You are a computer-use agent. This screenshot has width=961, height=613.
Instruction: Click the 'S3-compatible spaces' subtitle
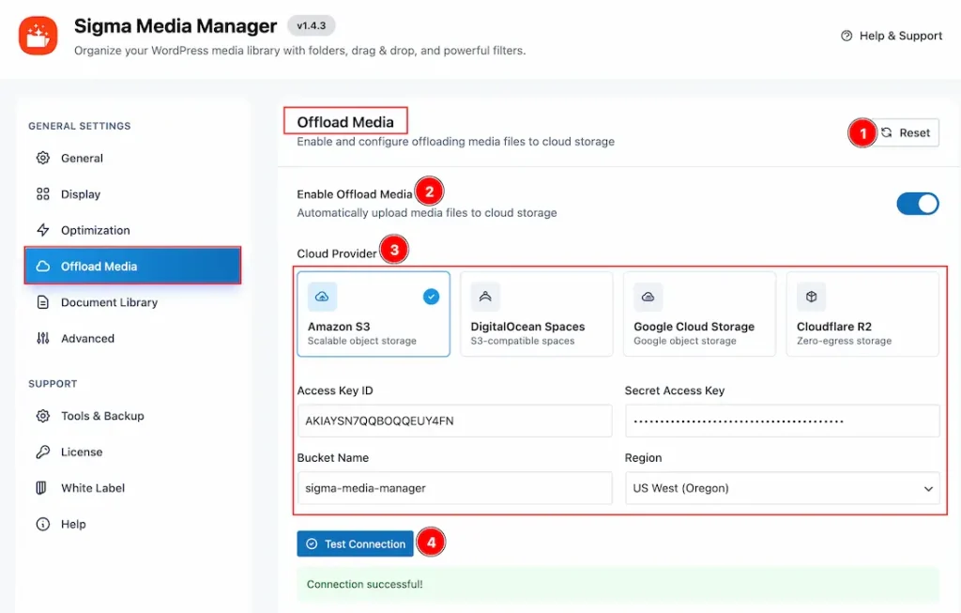[522, 341]
